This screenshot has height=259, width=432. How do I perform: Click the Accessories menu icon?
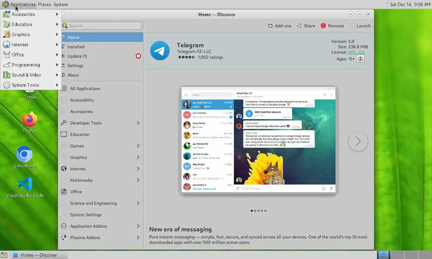coord(6,14)
